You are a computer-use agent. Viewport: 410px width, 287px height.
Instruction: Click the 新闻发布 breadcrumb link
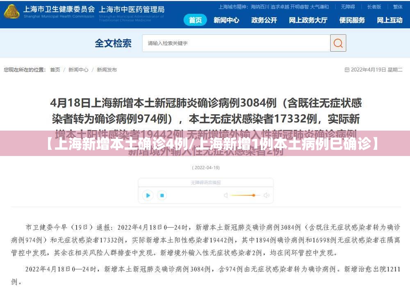[x=107, y=70]
